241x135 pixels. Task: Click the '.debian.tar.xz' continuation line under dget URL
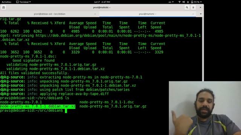pyautogui.click(x=15, y=40)
